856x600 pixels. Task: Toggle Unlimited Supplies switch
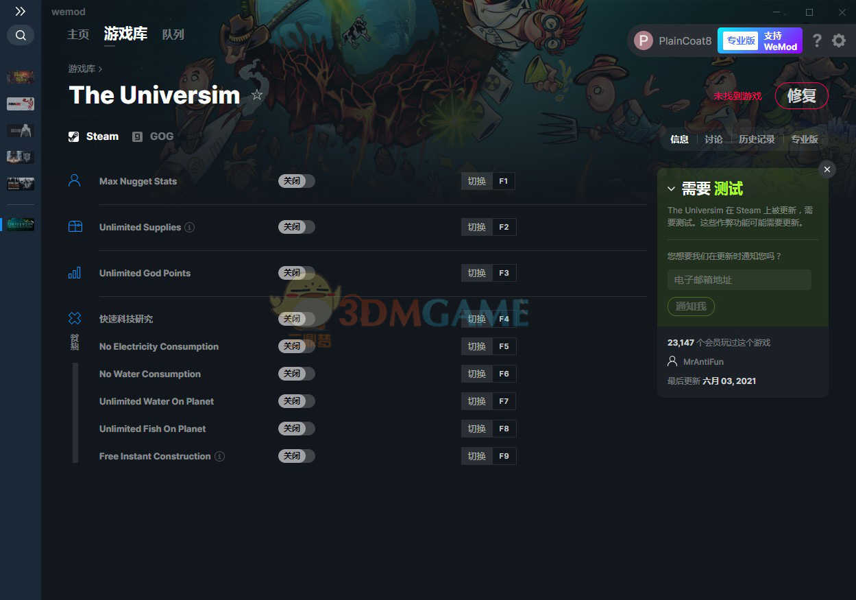pos(297,227)
